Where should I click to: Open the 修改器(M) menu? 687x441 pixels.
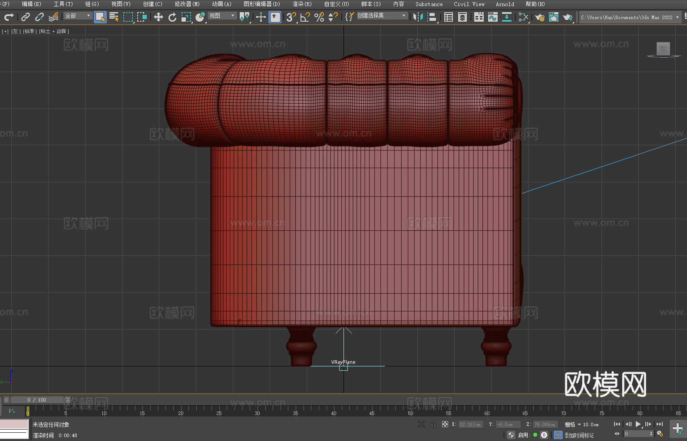(x=187, y=4)
